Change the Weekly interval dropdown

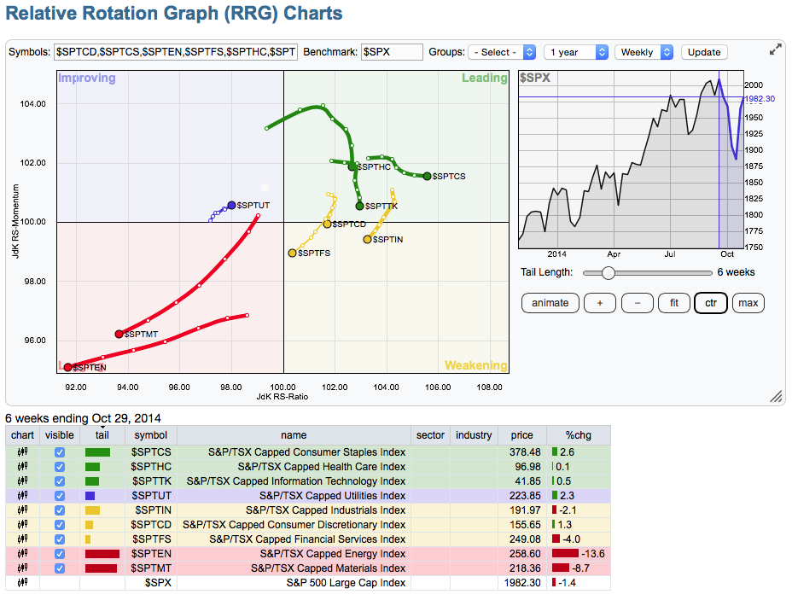[x=643, y=52]
